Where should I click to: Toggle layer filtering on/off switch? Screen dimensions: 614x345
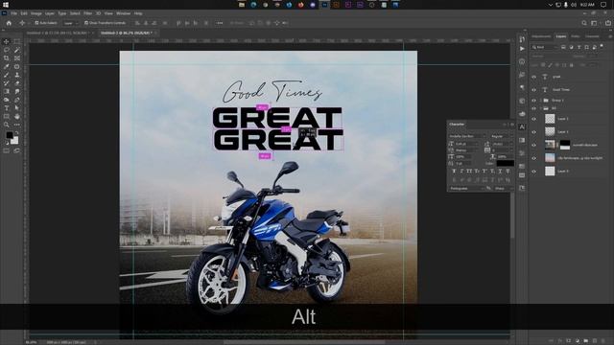[x=602, y=46]
